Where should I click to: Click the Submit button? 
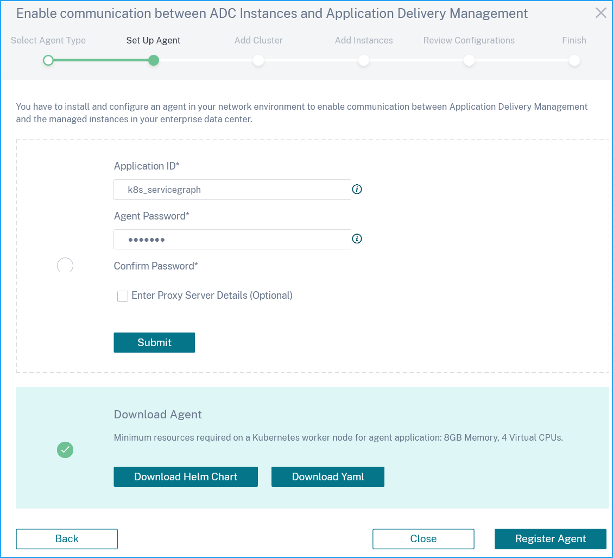point(154,342)
